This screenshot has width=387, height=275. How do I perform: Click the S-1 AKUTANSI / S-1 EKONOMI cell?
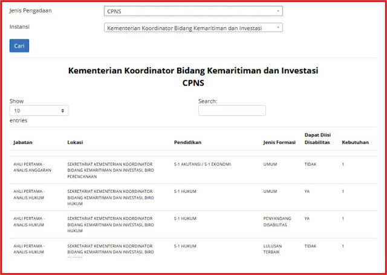point(202,164)
